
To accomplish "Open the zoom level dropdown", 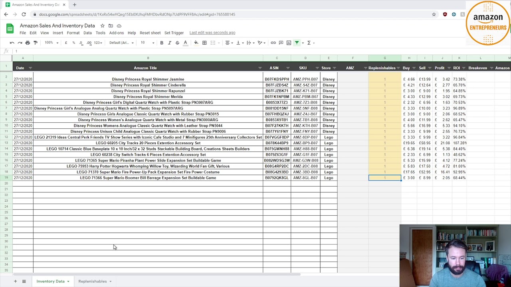I will (51, 43).
